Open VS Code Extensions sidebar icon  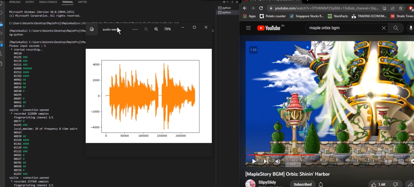pos(1,43)
